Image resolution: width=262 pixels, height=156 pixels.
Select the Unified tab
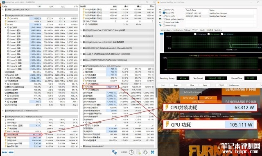tap(210, 30)
